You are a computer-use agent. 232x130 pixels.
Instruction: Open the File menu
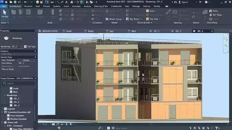4,6
